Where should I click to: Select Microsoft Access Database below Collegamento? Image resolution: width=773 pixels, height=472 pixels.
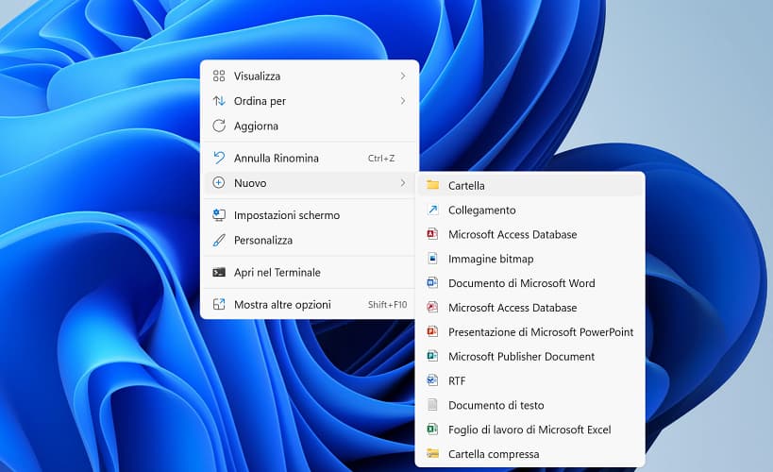[x=512, y=234]
